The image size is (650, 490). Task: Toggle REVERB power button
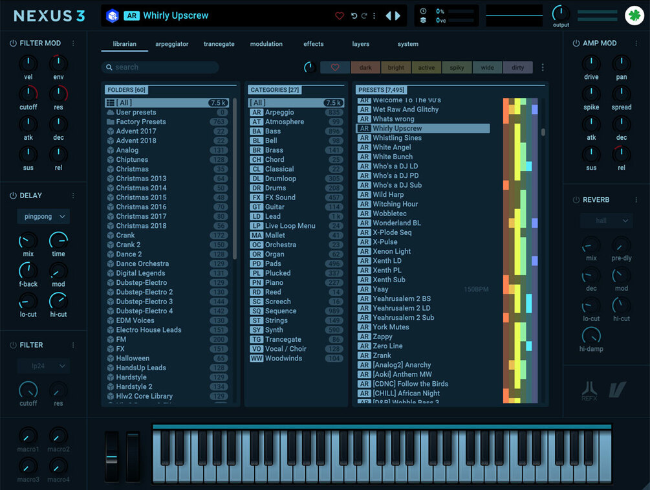576,199
